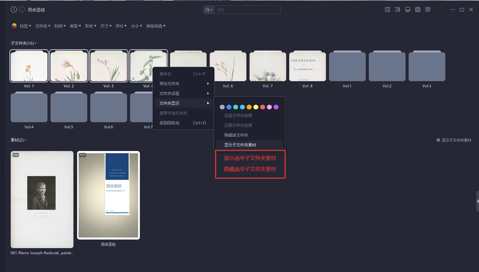Select the Vol. 3 folder cover
This screenshot has width=479, height=272.
(109, 66)
